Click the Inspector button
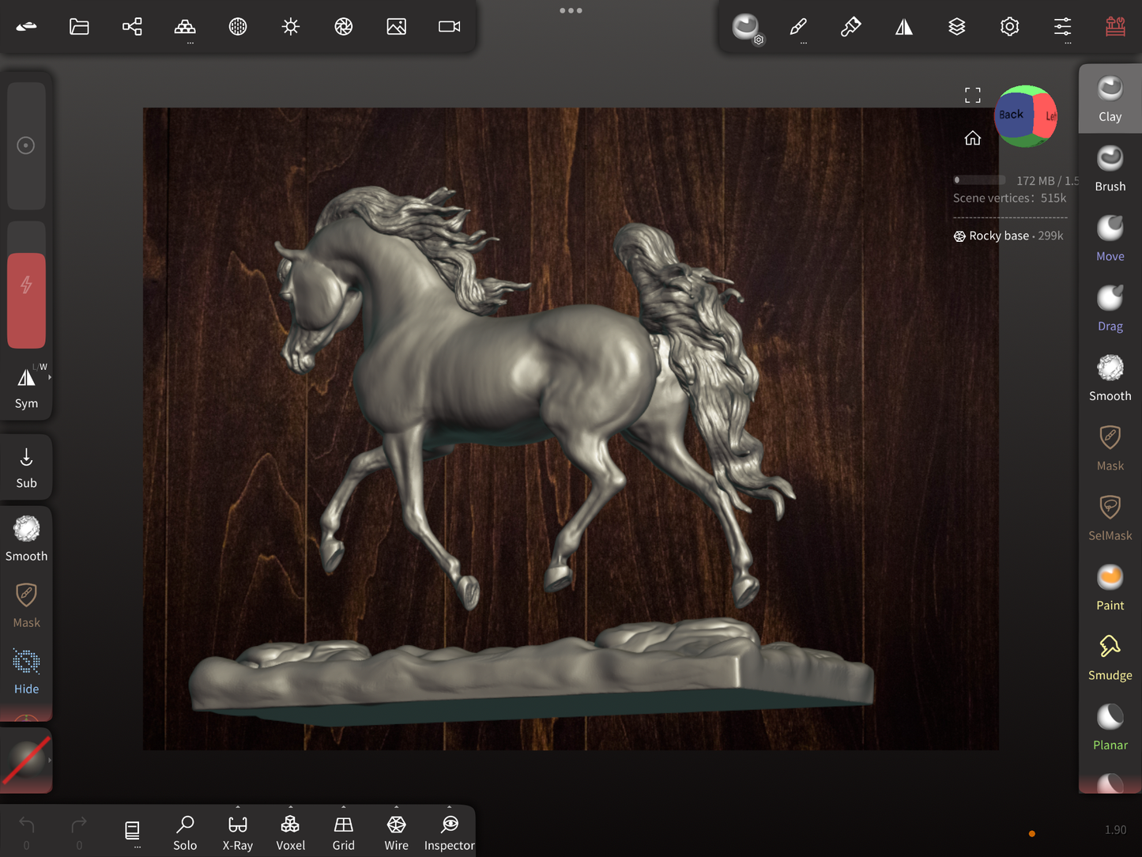The width and height of the screenshot is (1142, 857). [449, 832]
